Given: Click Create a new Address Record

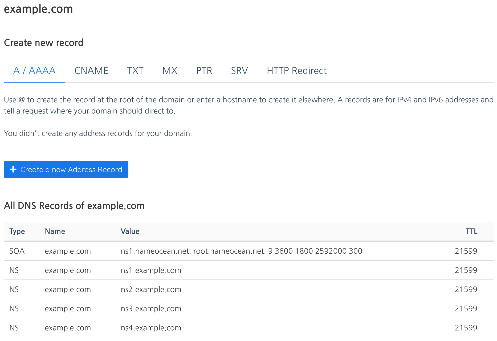Looking at the screenshot, I should [66, 169].
